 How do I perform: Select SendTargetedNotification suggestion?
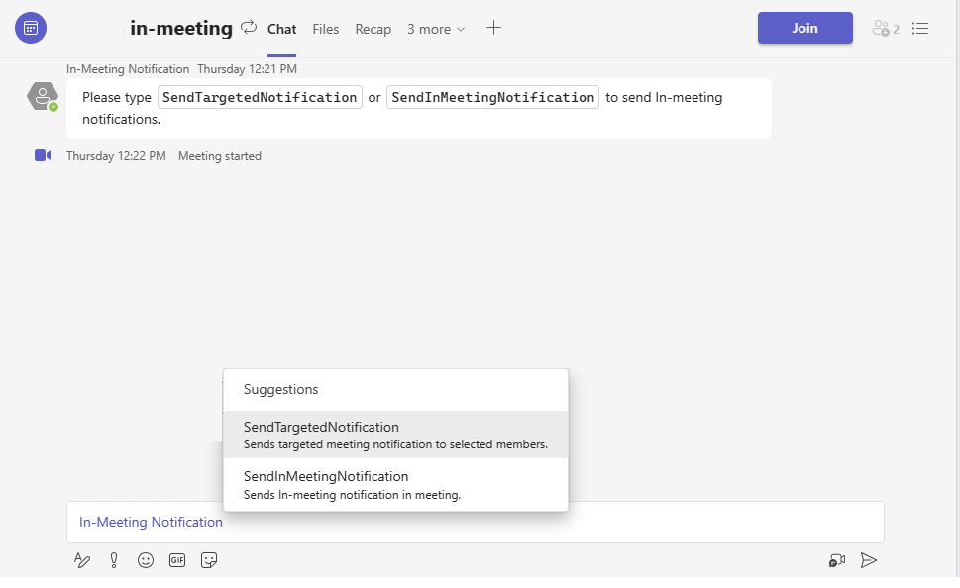pos(395,435)
